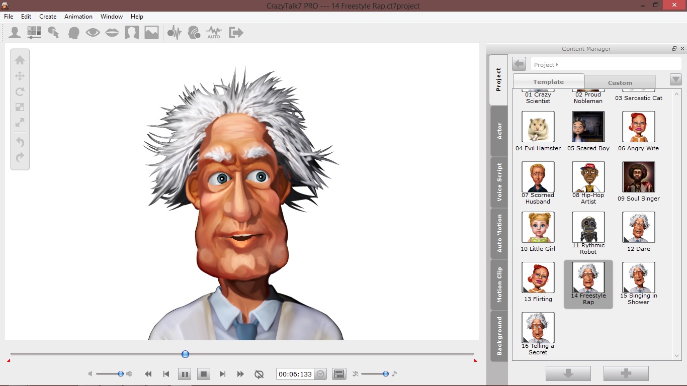Undock the Content Manager panel
This screenshot has width=687, height=386.
674,49
